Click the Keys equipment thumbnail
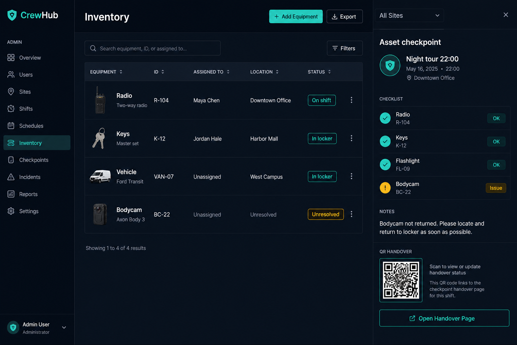The width and height of the screenshot is (517, 345). [99, 138]
